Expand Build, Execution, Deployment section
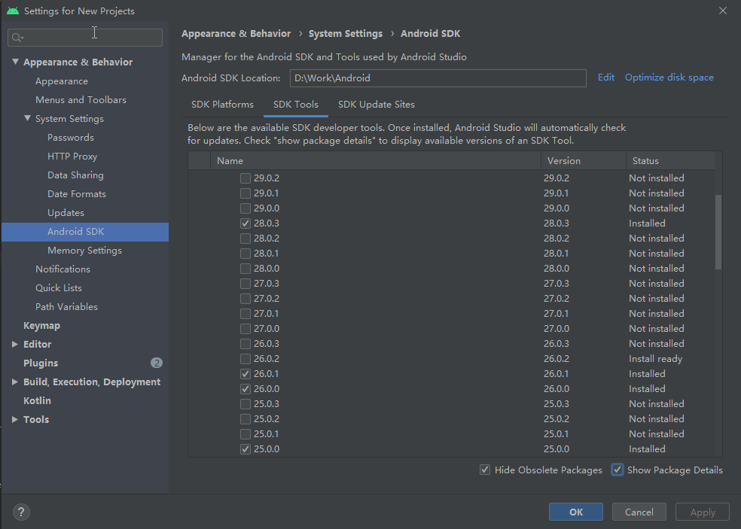This screenshot has height=529, width=741. (15, 382)
